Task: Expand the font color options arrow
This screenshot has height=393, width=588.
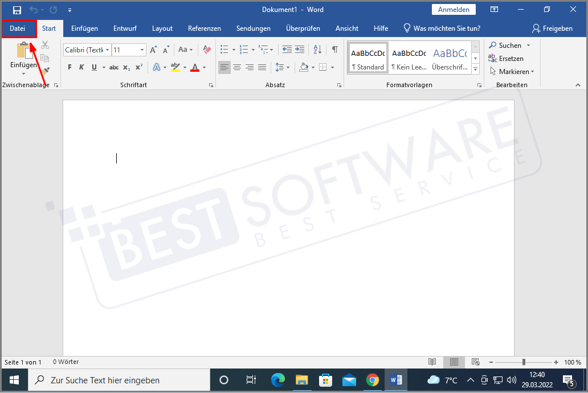Action: click(x=203, y=68)
